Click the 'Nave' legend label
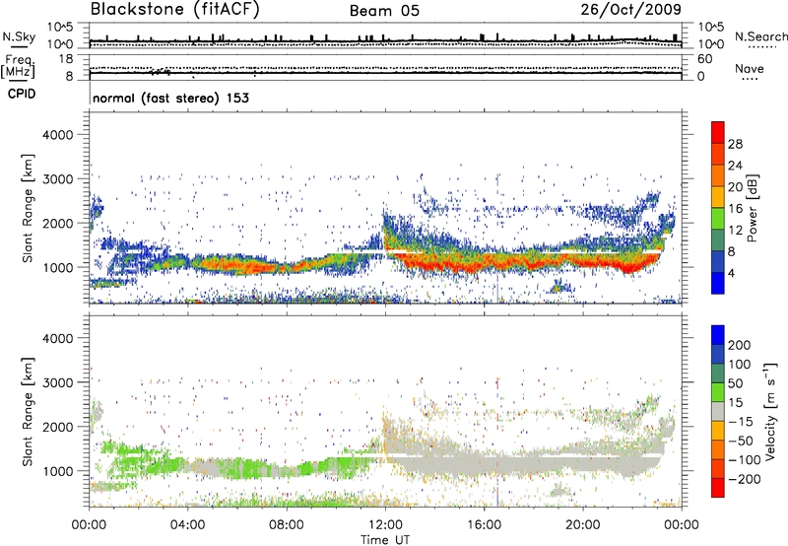 point(750,68)
